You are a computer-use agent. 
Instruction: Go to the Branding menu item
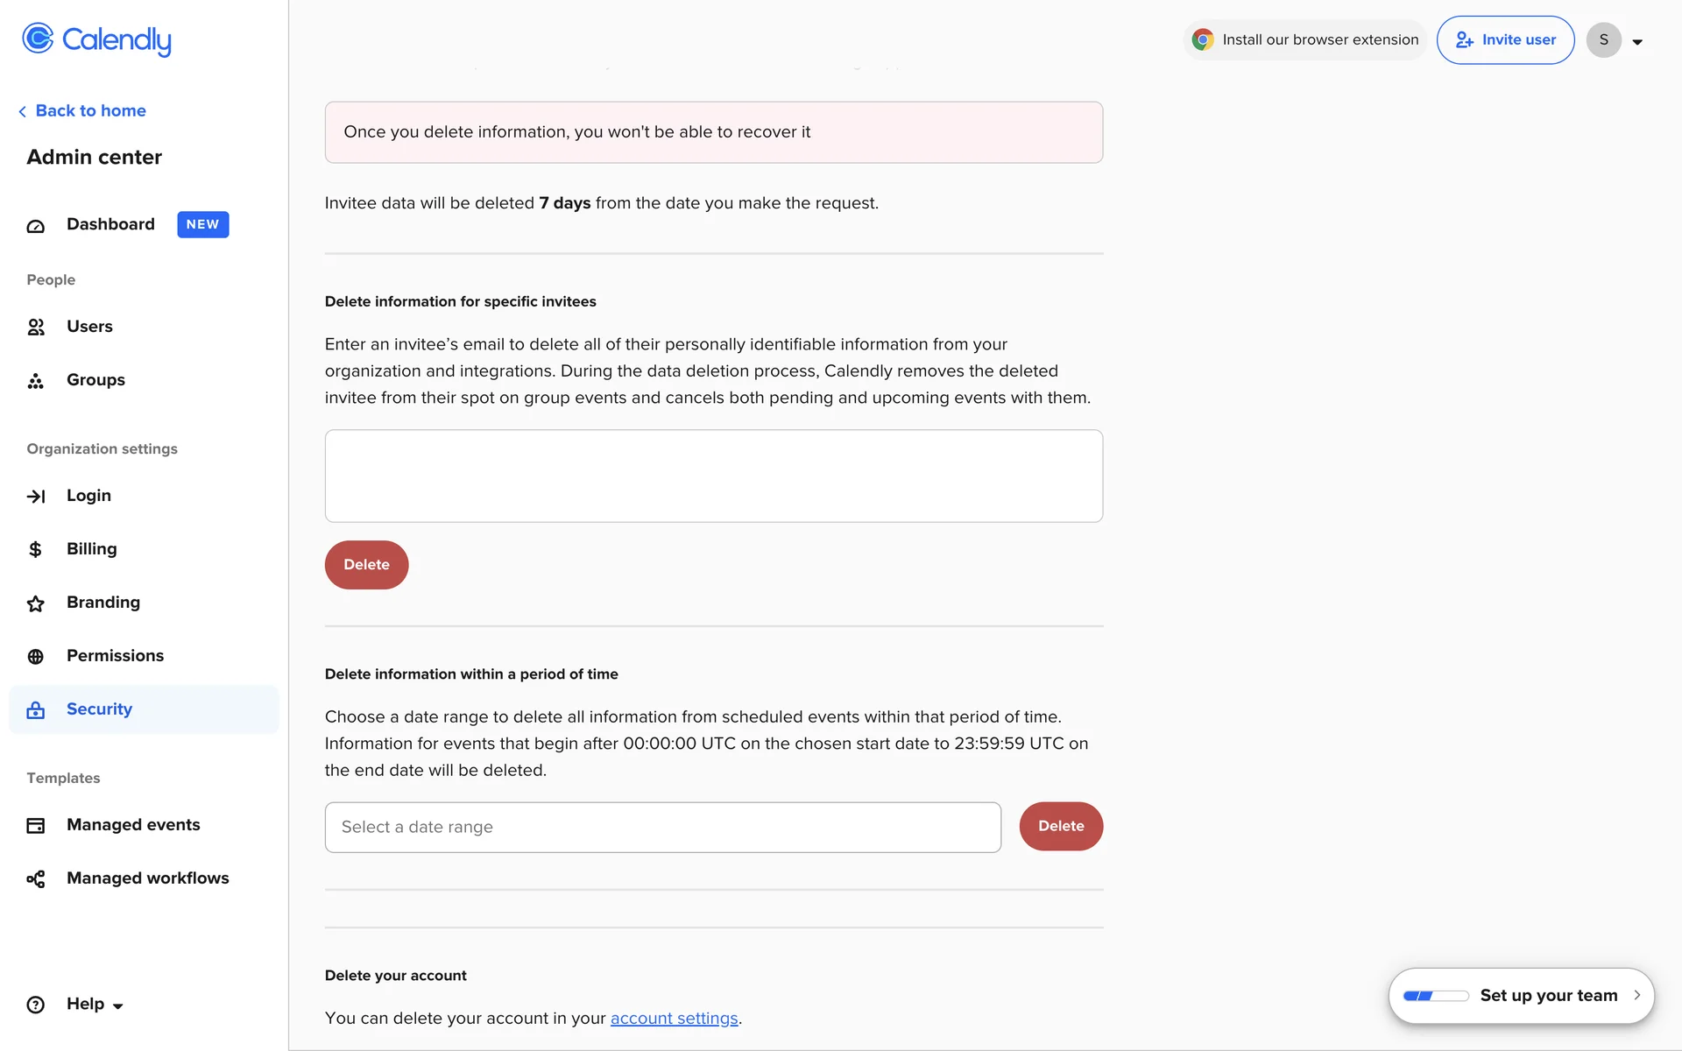pos(103,603)
